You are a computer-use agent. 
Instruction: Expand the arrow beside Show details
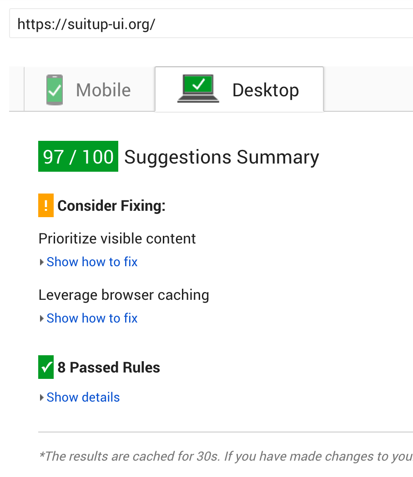tap(42, 397)
